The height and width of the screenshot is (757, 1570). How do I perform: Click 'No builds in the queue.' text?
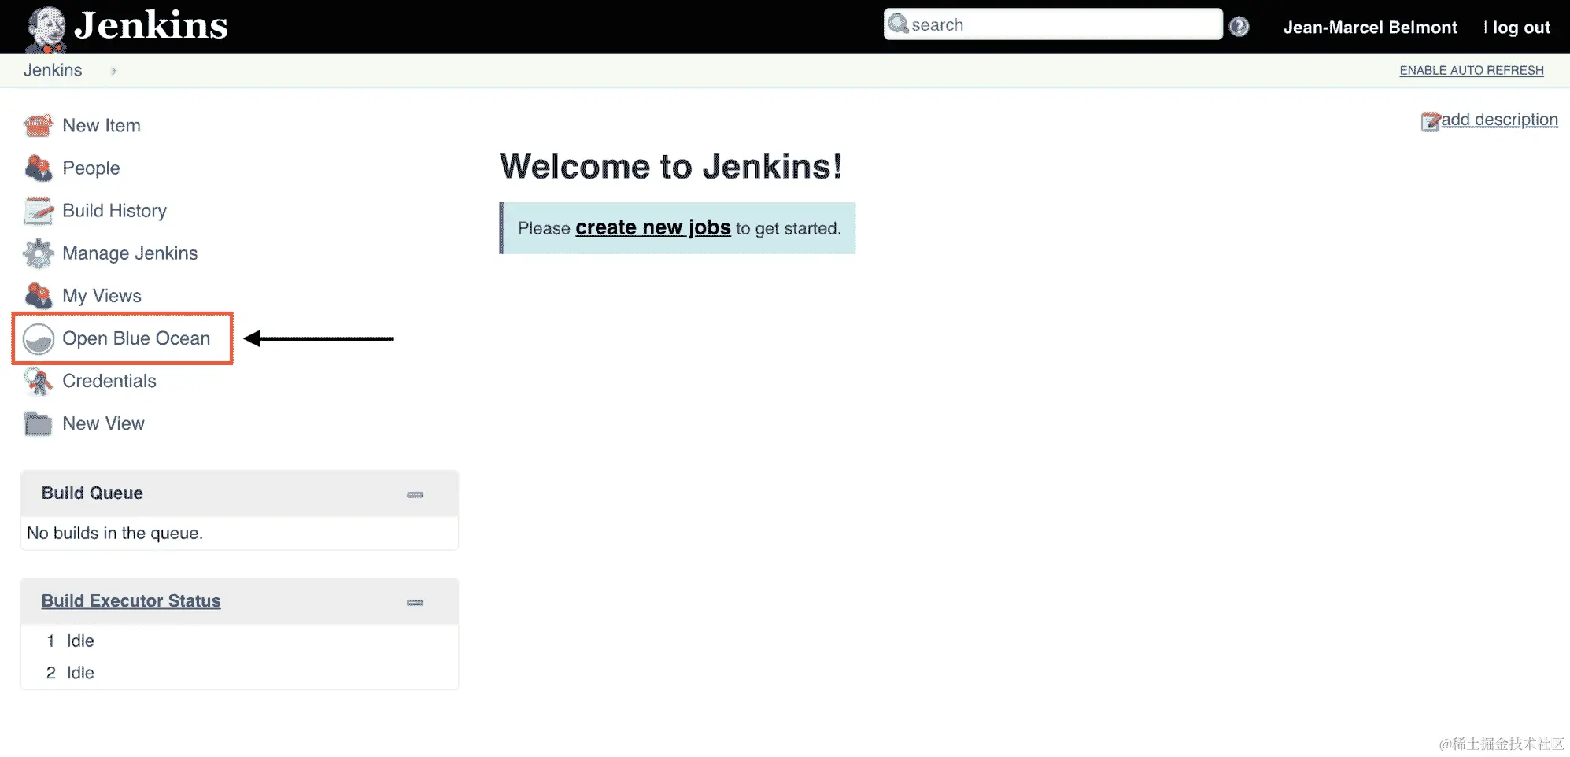tap(115, 533)
